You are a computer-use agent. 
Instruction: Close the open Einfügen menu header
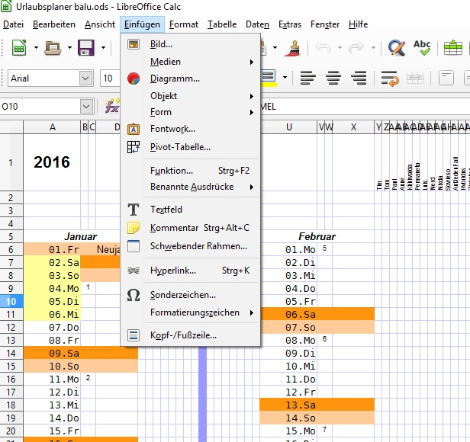click(x=142, y=24)
